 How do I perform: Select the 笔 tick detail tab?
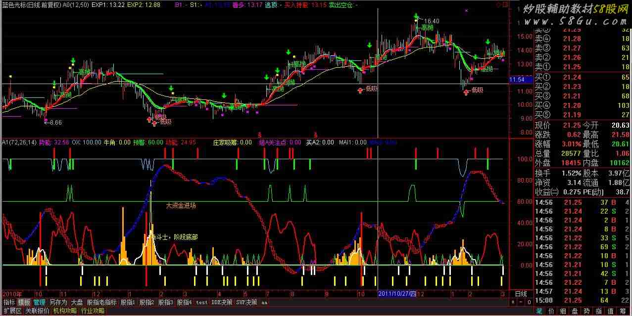click(x=539, y=311)
